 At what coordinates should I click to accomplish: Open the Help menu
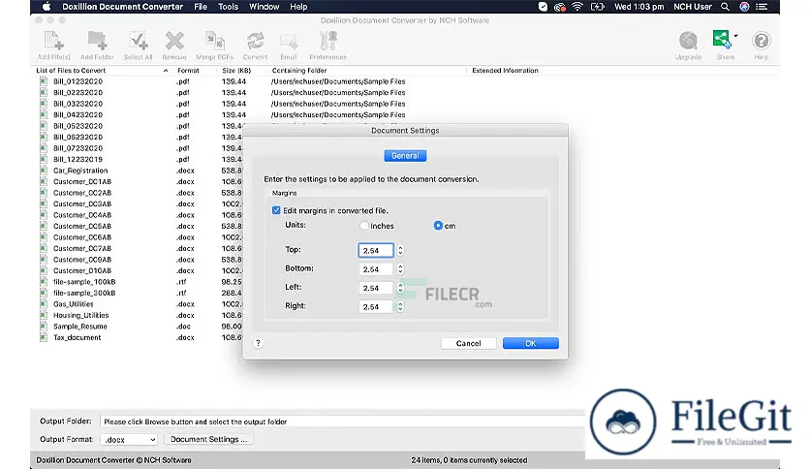(x=298, y=7)
